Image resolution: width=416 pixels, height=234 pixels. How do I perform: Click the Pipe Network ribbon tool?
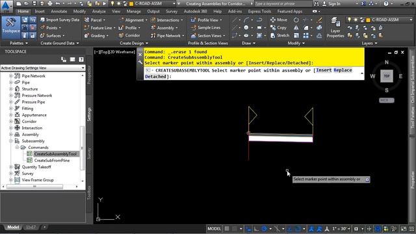pyautogui.click(x=167, y=36)
